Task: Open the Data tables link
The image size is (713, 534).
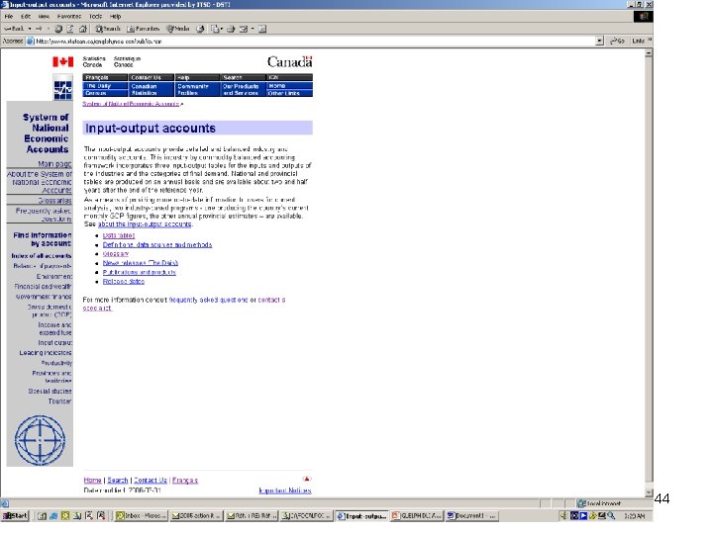Action: coord(119,235)
